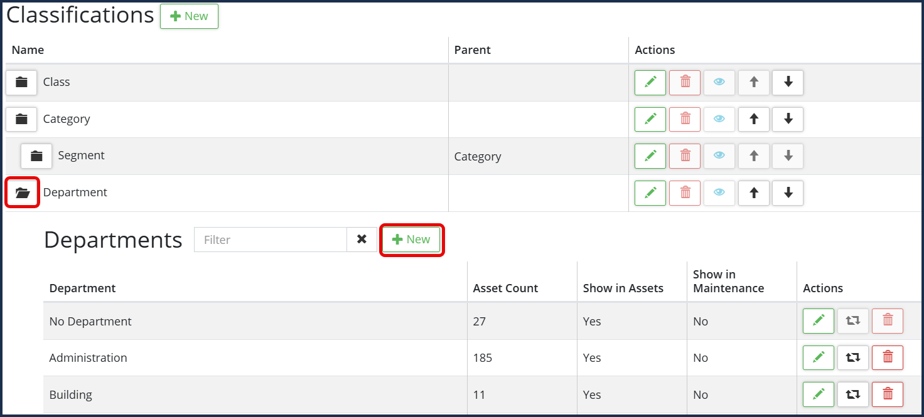Click the Department column header
Screen dimensions: 924x417
pos(82,288)
